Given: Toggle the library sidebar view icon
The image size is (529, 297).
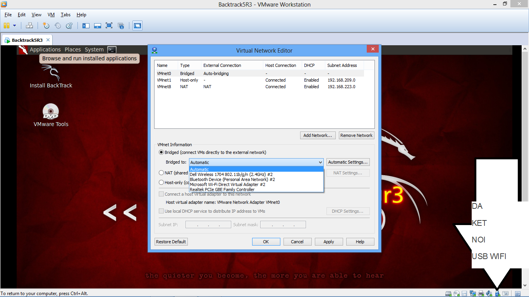Looking at the screenshot, I should click(x=86, y=26).
